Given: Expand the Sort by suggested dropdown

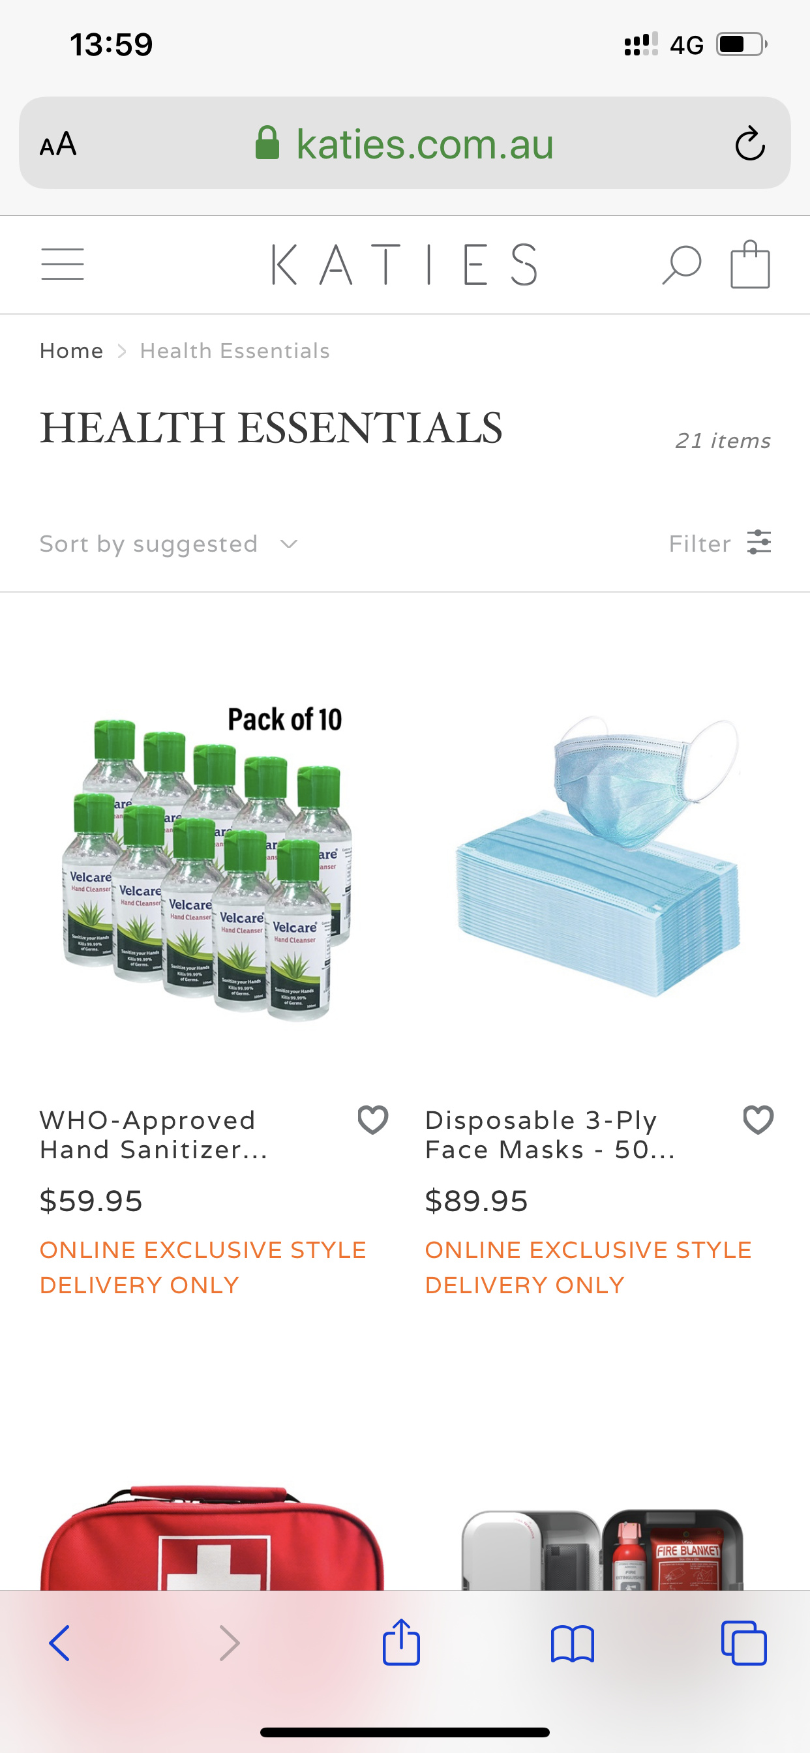Looking at the screenshot, I should [169, 544].
